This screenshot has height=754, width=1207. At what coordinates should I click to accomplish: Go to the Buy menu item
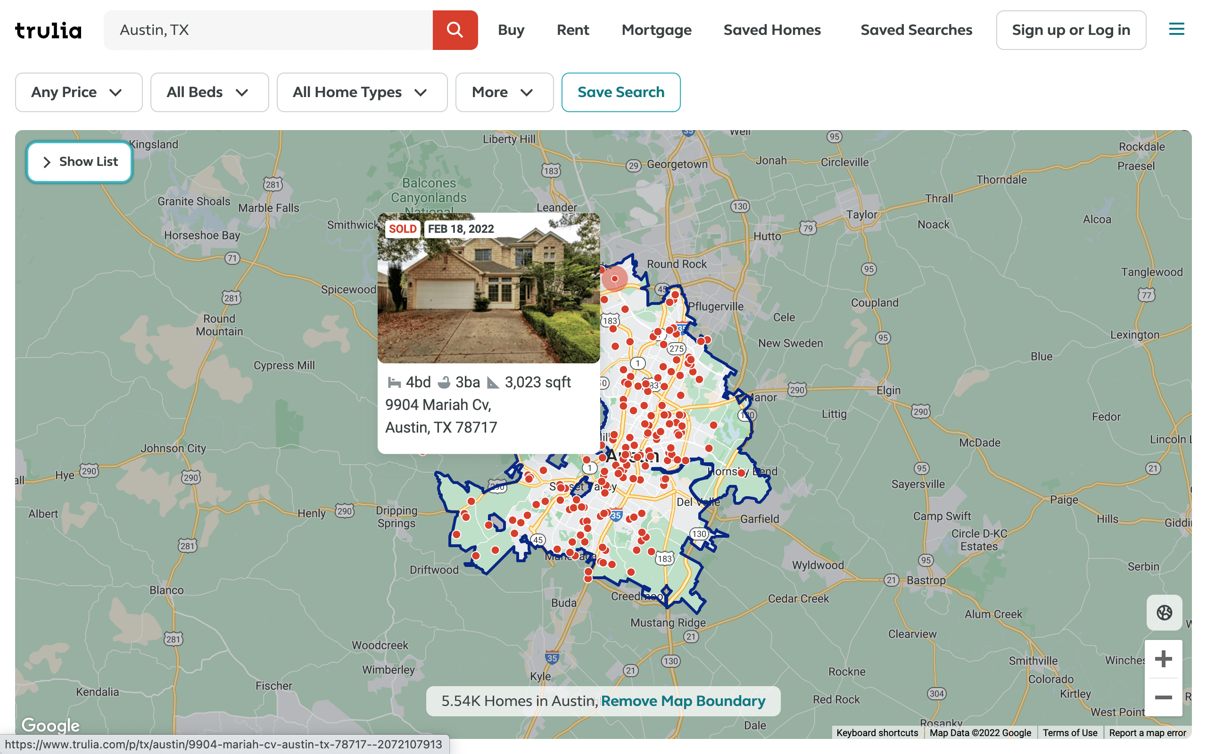(511, 30)
